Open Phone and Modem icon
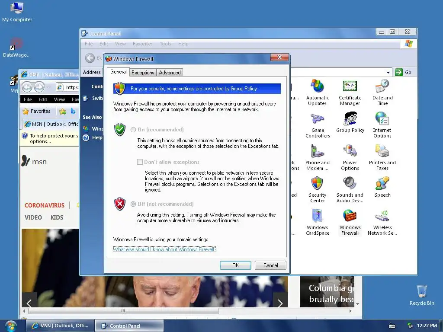 click(317, 157)
